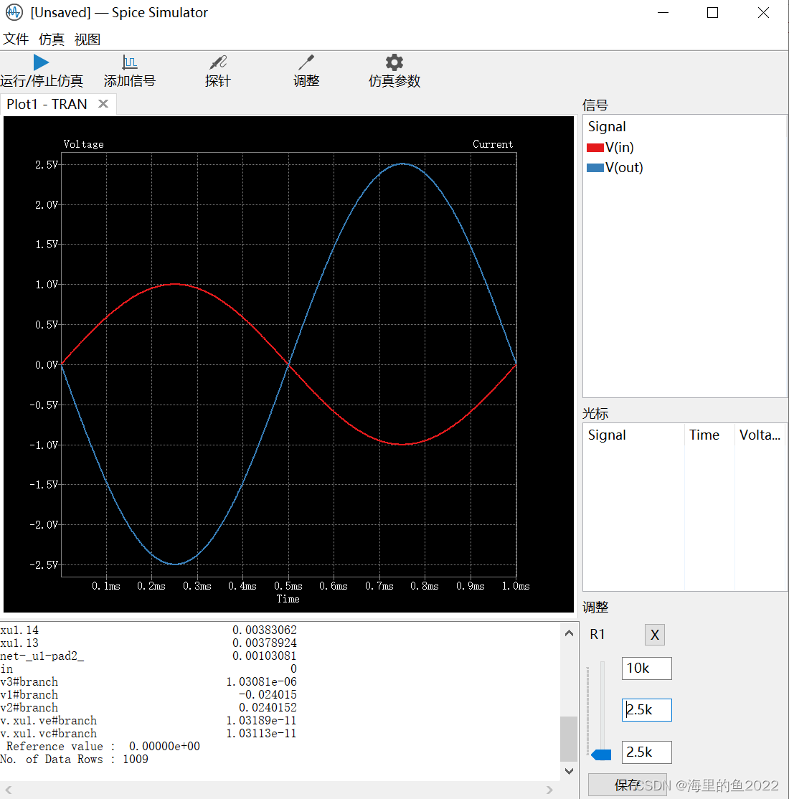The image size is (789, 799).
Task: Click the R1 slider handle
Action: (601, 754)
